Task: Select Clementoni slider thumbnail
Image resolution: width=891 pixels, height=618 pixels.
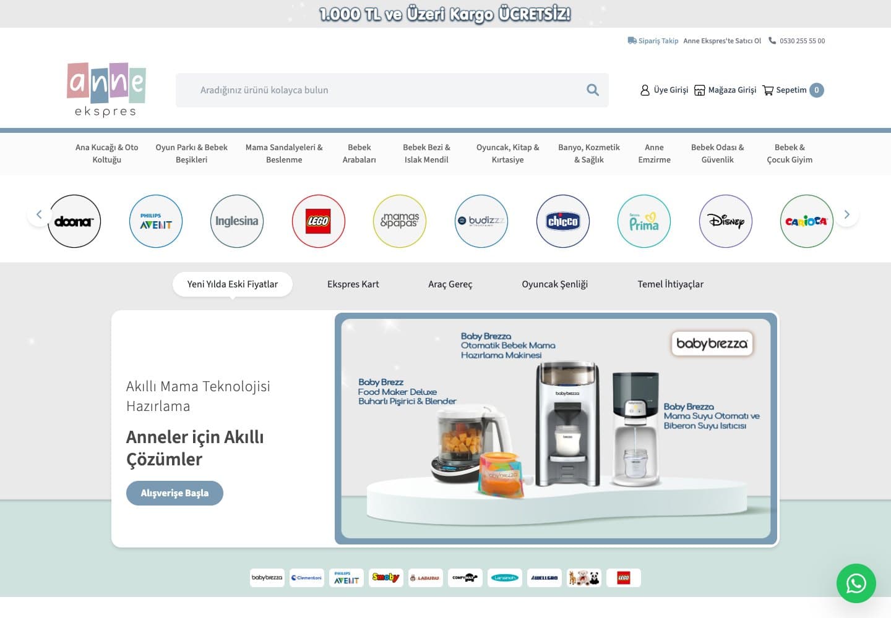Action: click(x=307, y=578)
